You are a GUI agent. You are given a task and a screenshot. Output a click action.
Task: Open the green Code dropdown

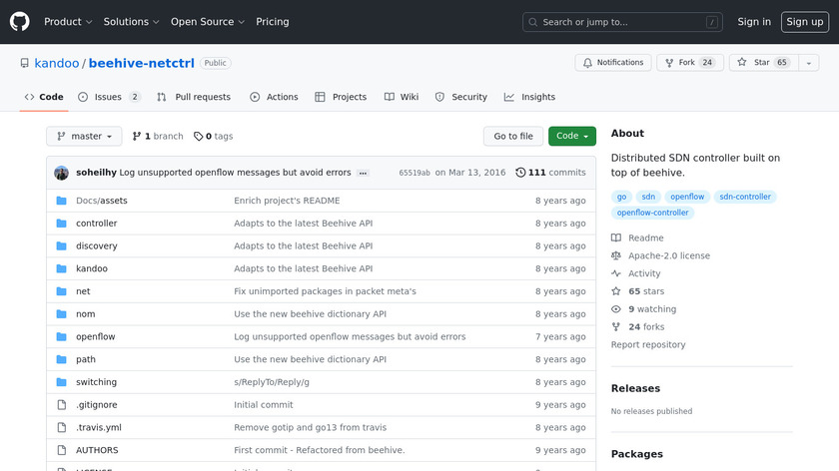(x=571, y=137)
